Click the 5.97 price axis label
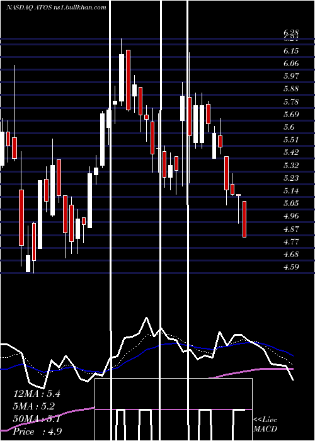 tap(291, 76)
